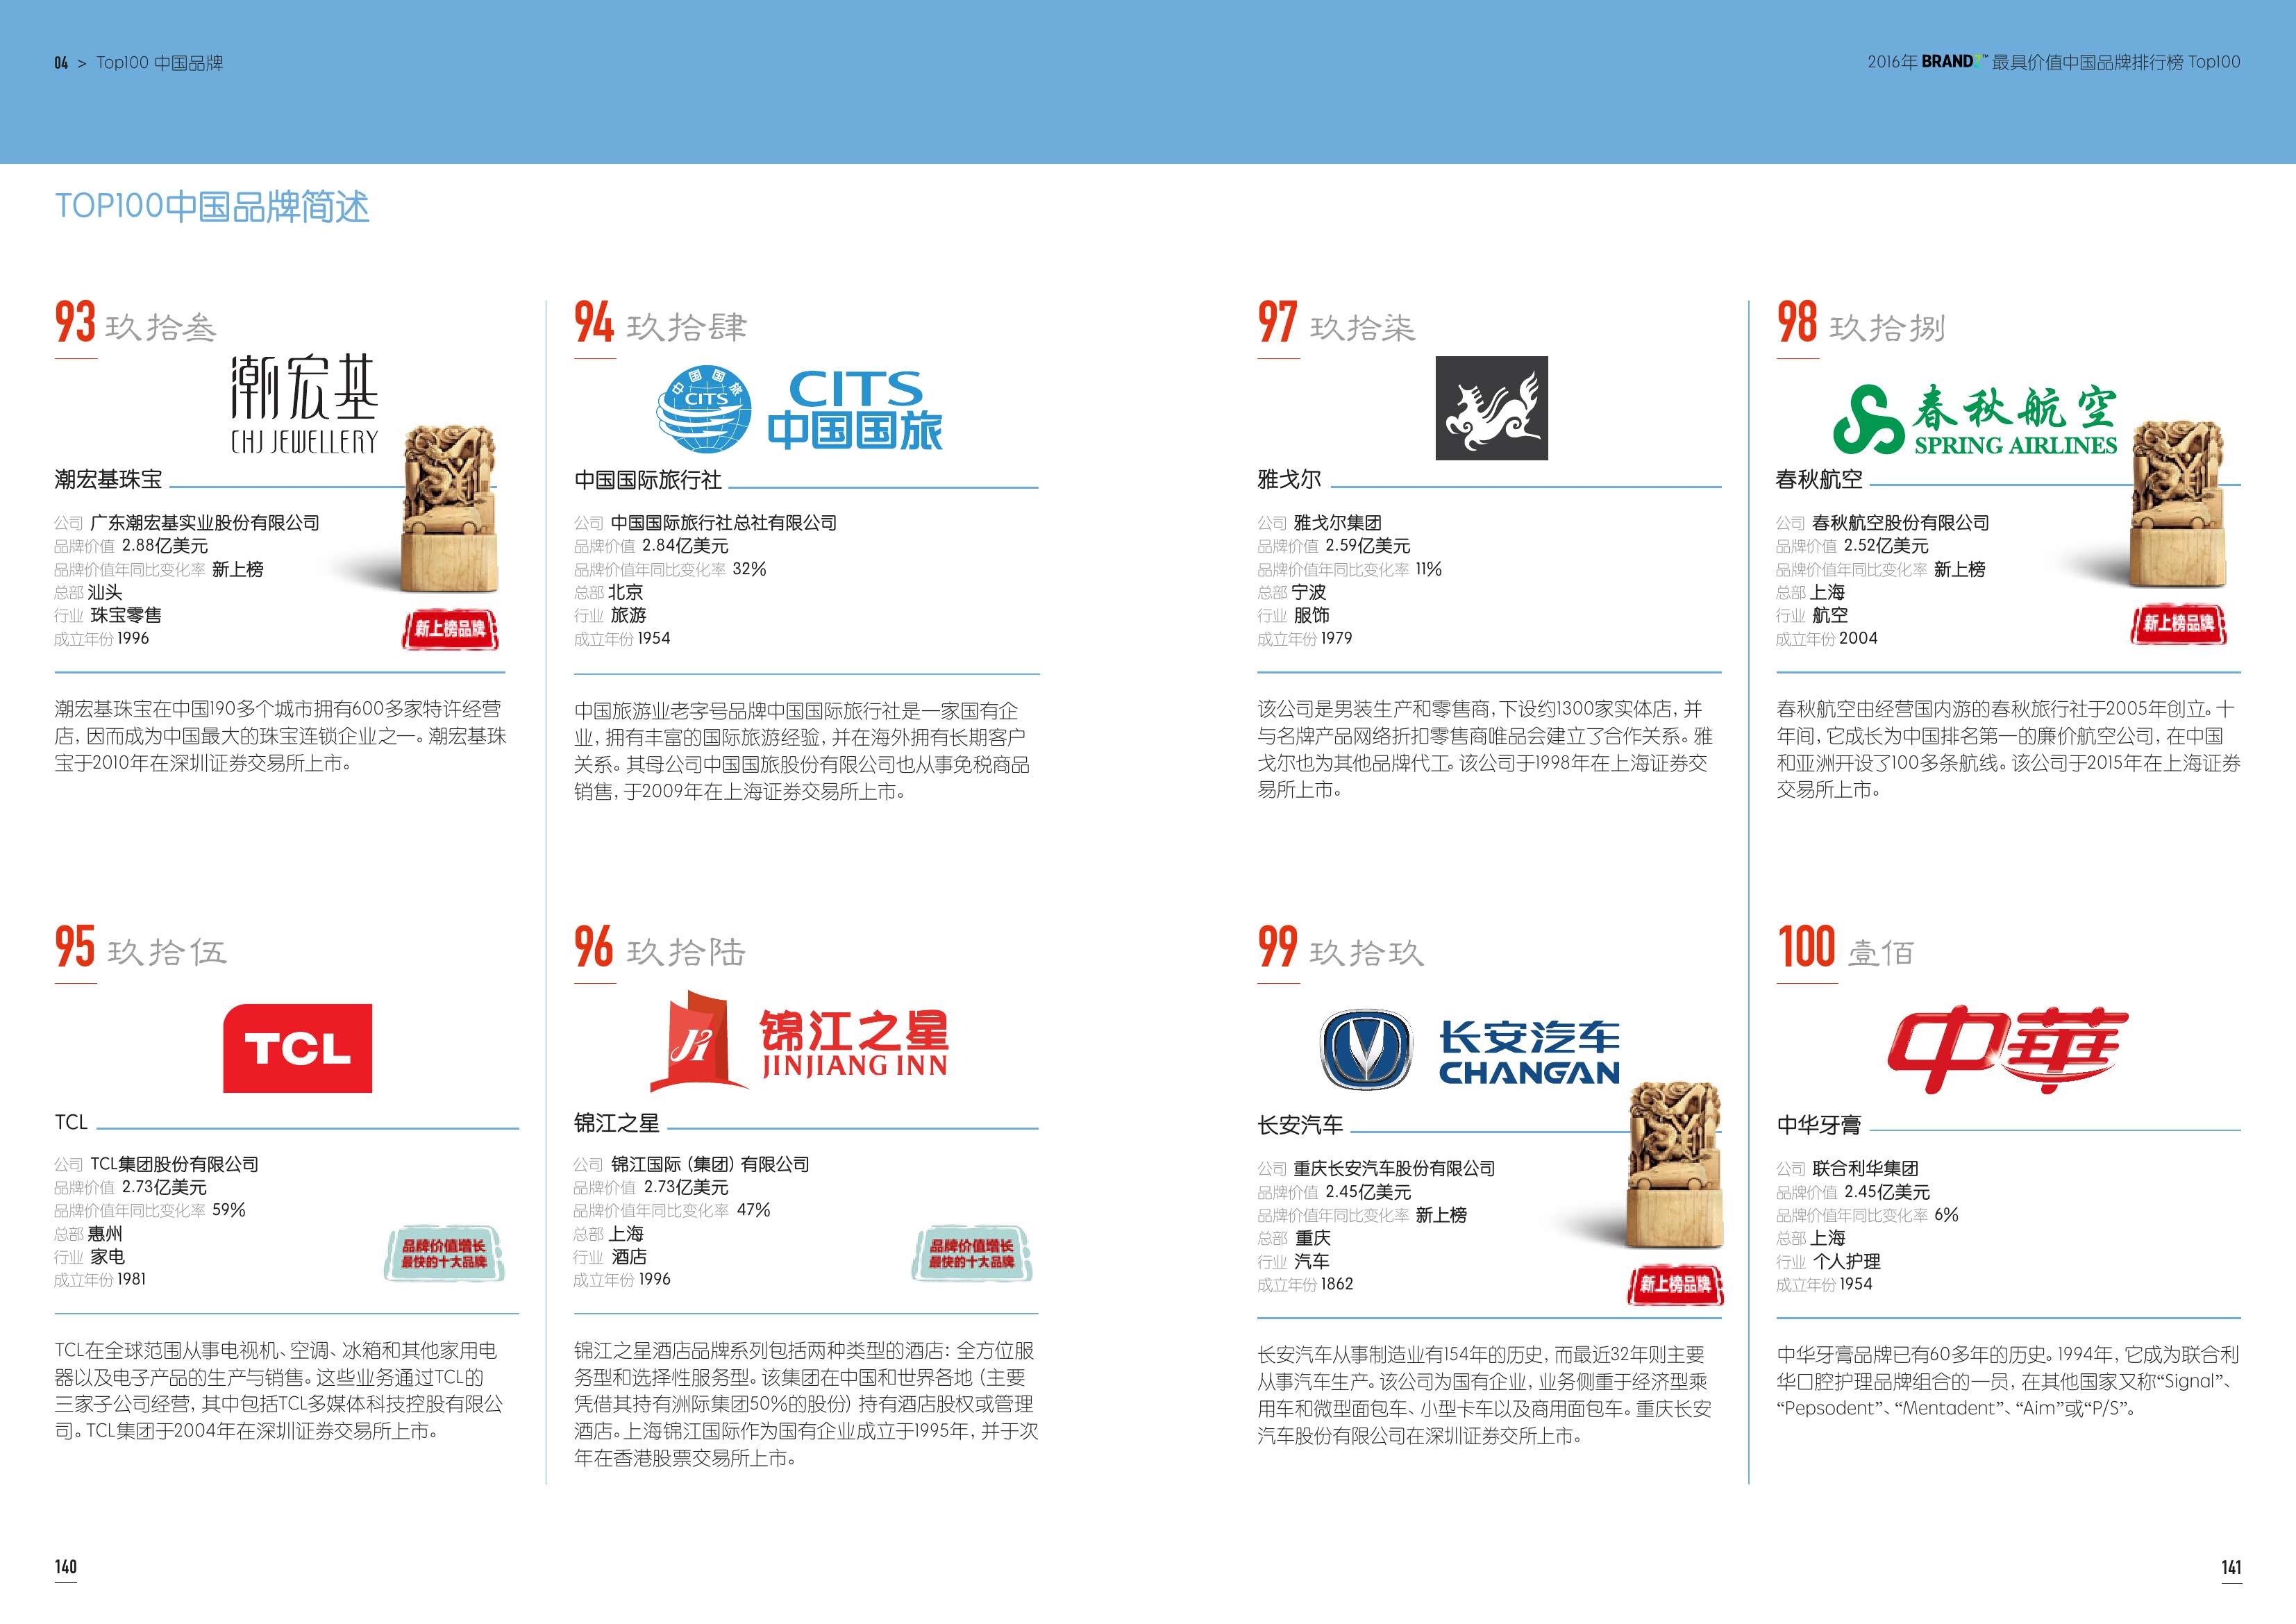Click company name 重庆长安汽车股份有限公司

pyautogui.click(x=1394, y=1168)
